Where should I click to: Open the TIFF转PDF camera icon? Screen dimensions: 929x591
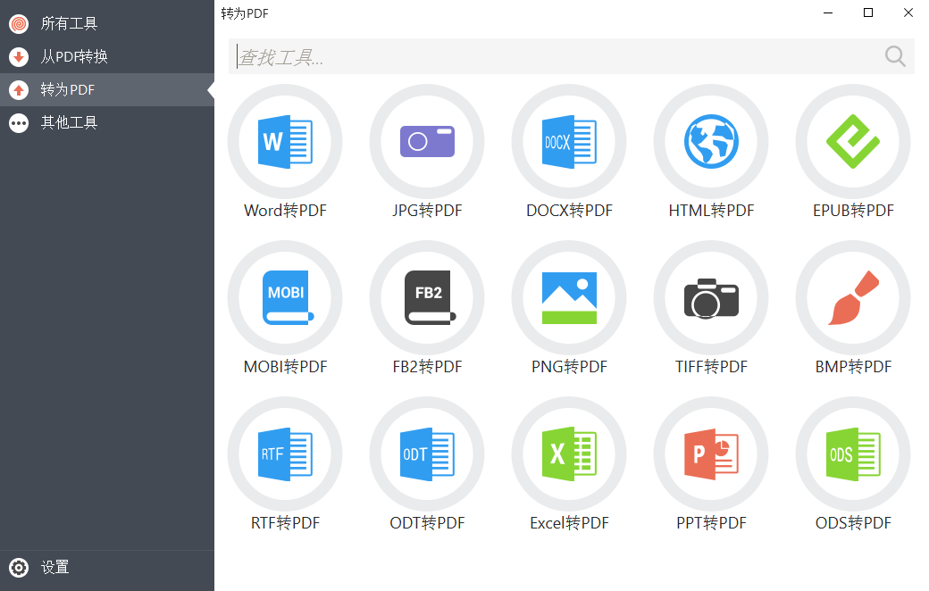[711, 298]
